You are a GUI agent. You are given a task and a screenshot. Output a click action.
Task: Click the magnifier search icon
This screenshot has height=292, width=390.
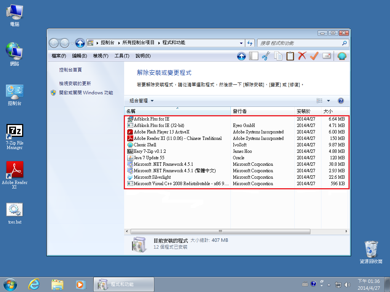(x=344, y=43)
